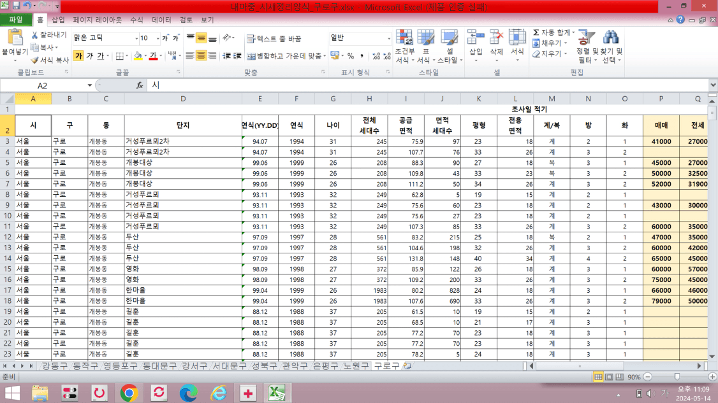
Task: Toggle bold (굵은 가) formatting
Action: 78,56
